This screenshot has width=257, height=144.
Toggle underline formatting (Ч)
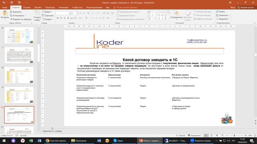[x=65, y=18]
